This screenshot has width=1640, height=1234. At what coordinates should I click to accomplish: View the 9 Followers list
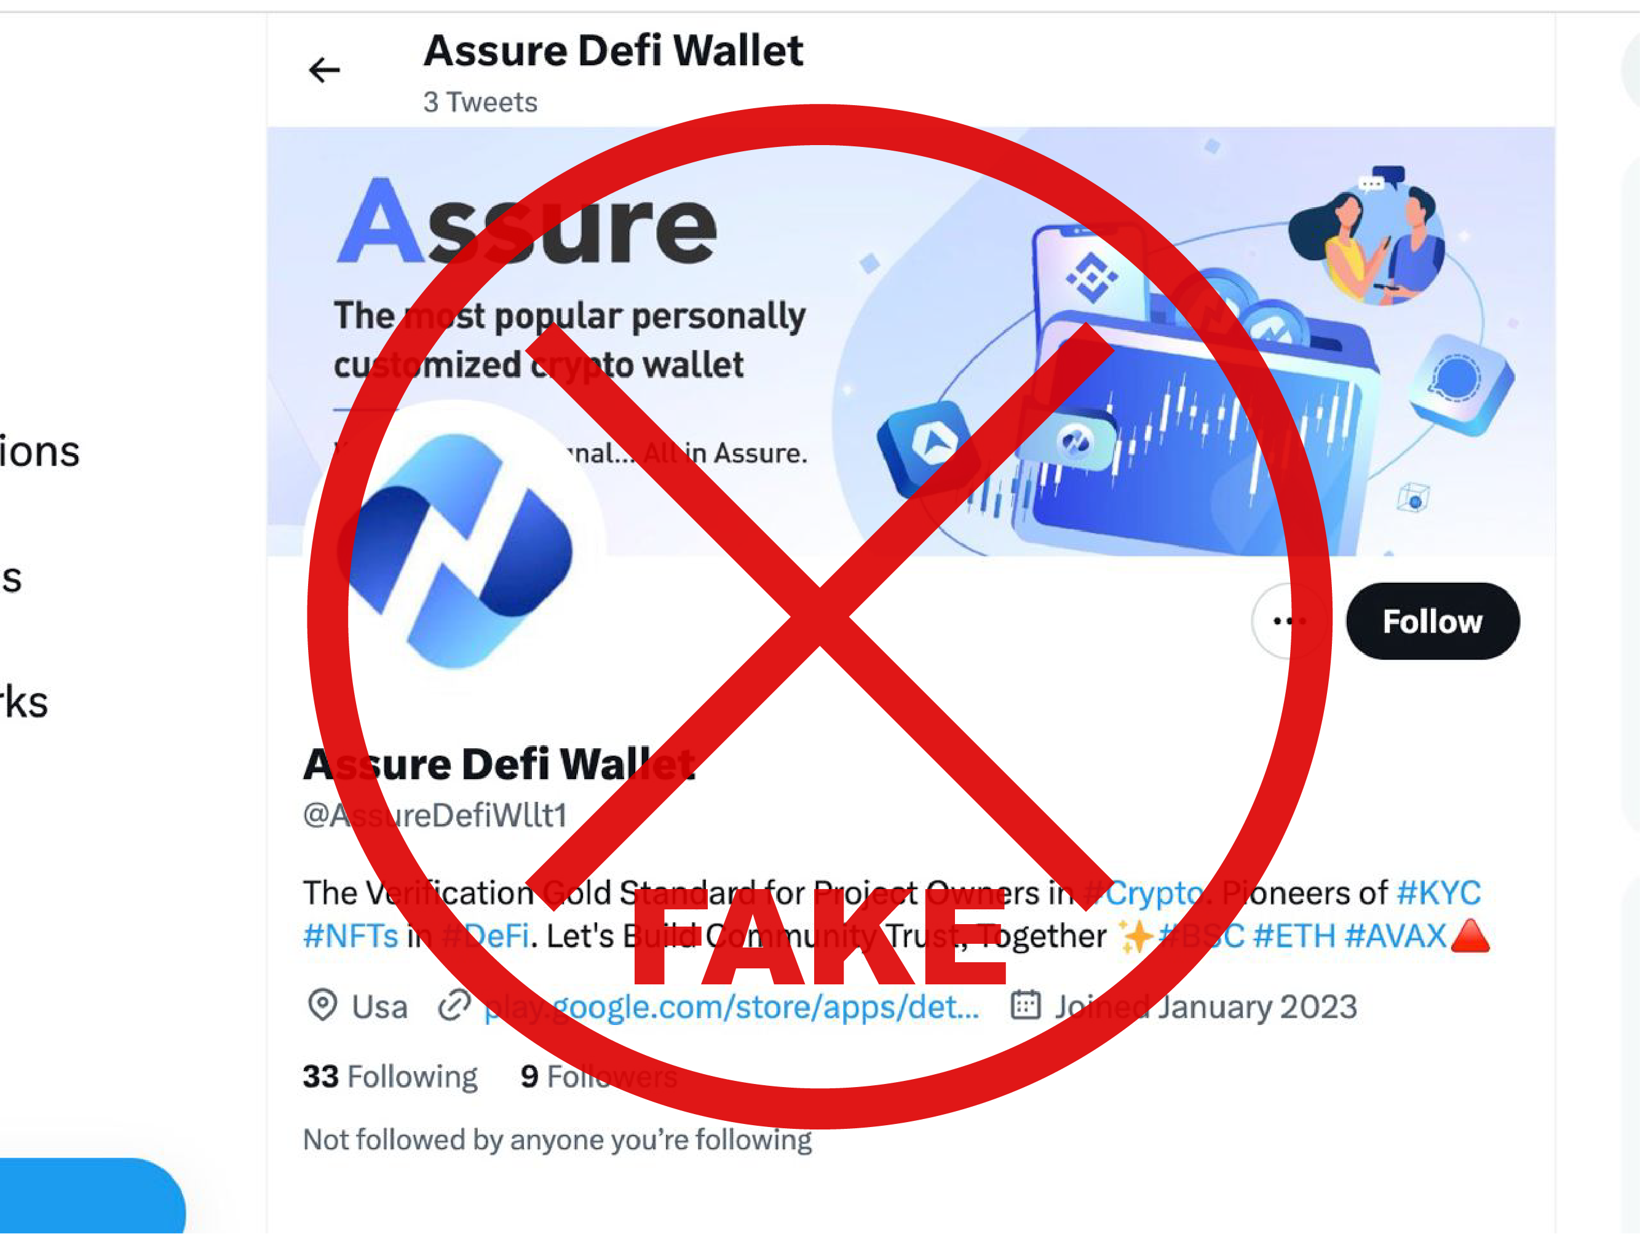point(599,1076)
